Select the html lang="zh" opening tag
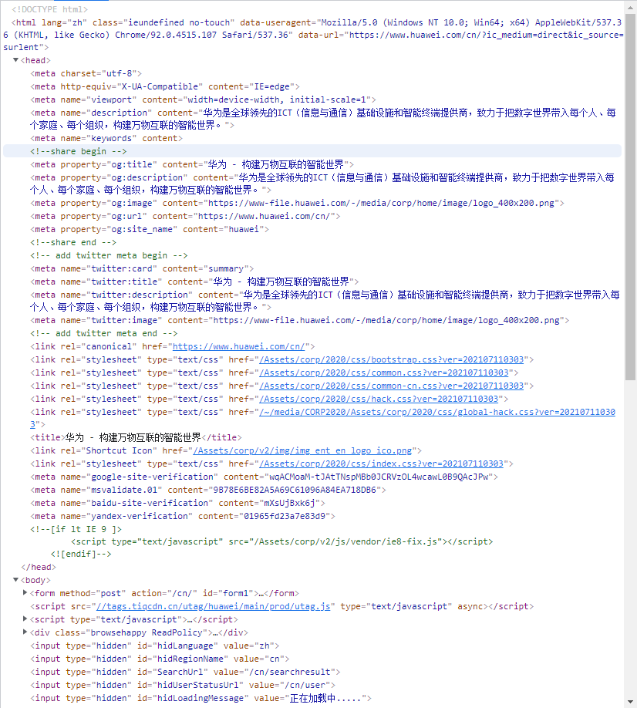The image size is (637, 708). pyautogui.click(x=313, y=35)
